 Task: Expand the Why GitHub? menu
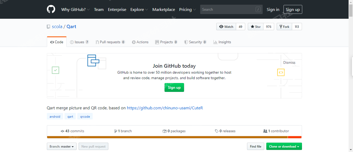click(75, 9)
